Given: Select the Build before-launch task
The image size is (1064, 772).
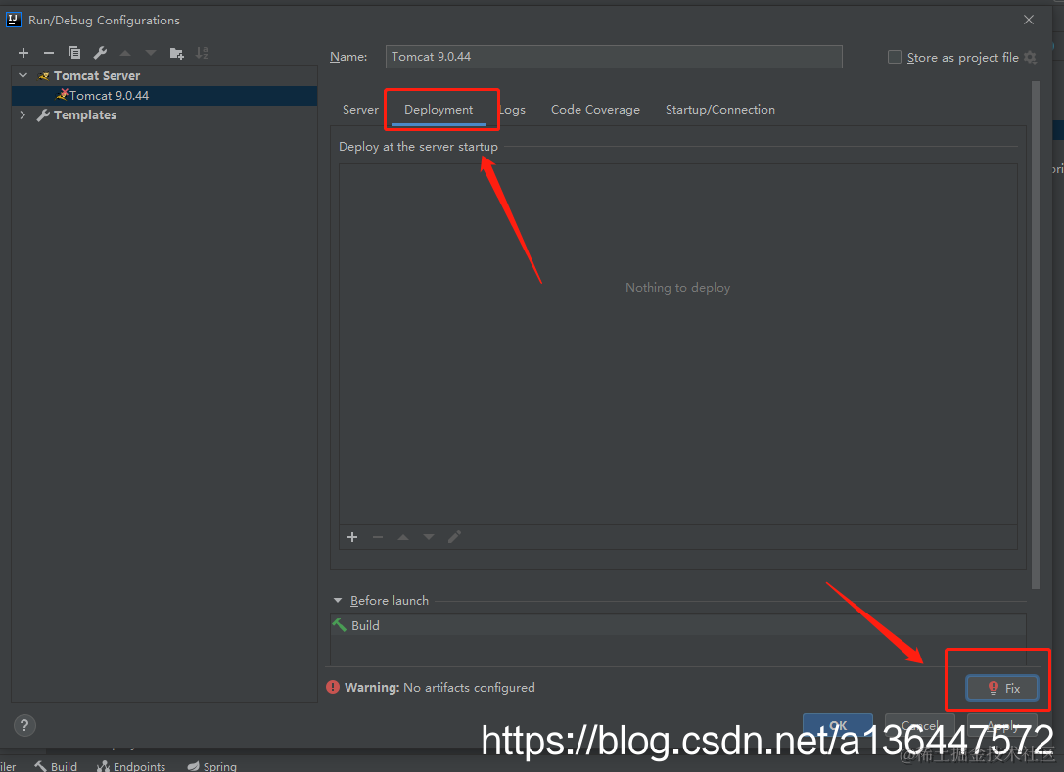Looking at the screenshot, I should pos(678,625).
